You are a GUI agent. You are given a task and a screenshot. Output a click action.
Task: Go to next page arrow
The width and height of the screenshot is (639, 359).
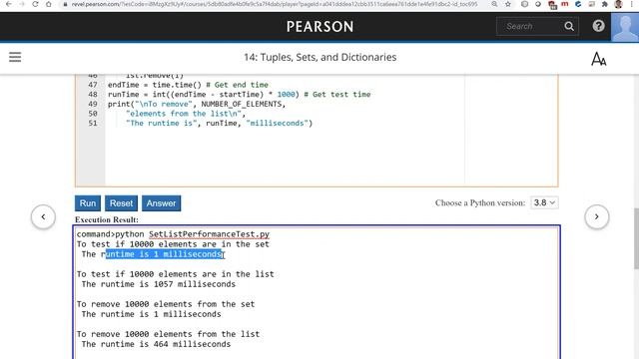pos(597,217)
